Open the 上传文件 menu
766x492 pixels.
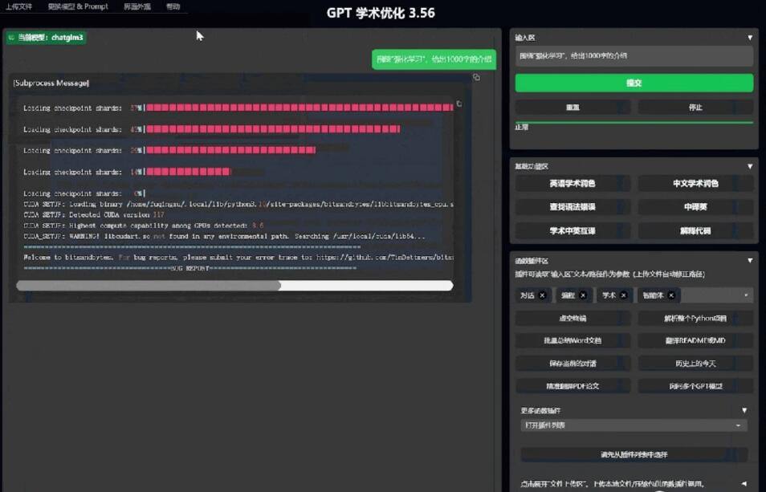[x=19, y=6]
